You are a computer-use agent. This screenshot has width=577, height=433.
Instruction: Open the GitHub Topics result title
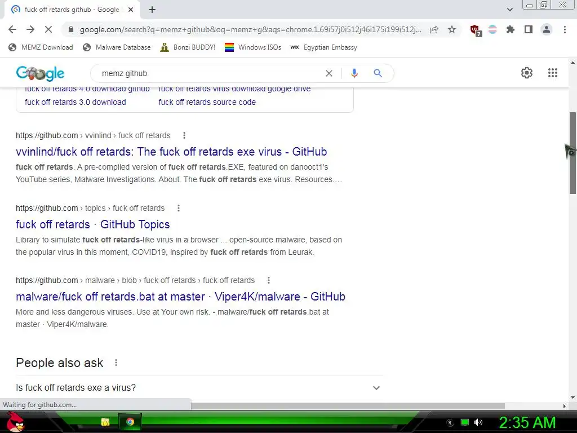click(x=93, y=224)
